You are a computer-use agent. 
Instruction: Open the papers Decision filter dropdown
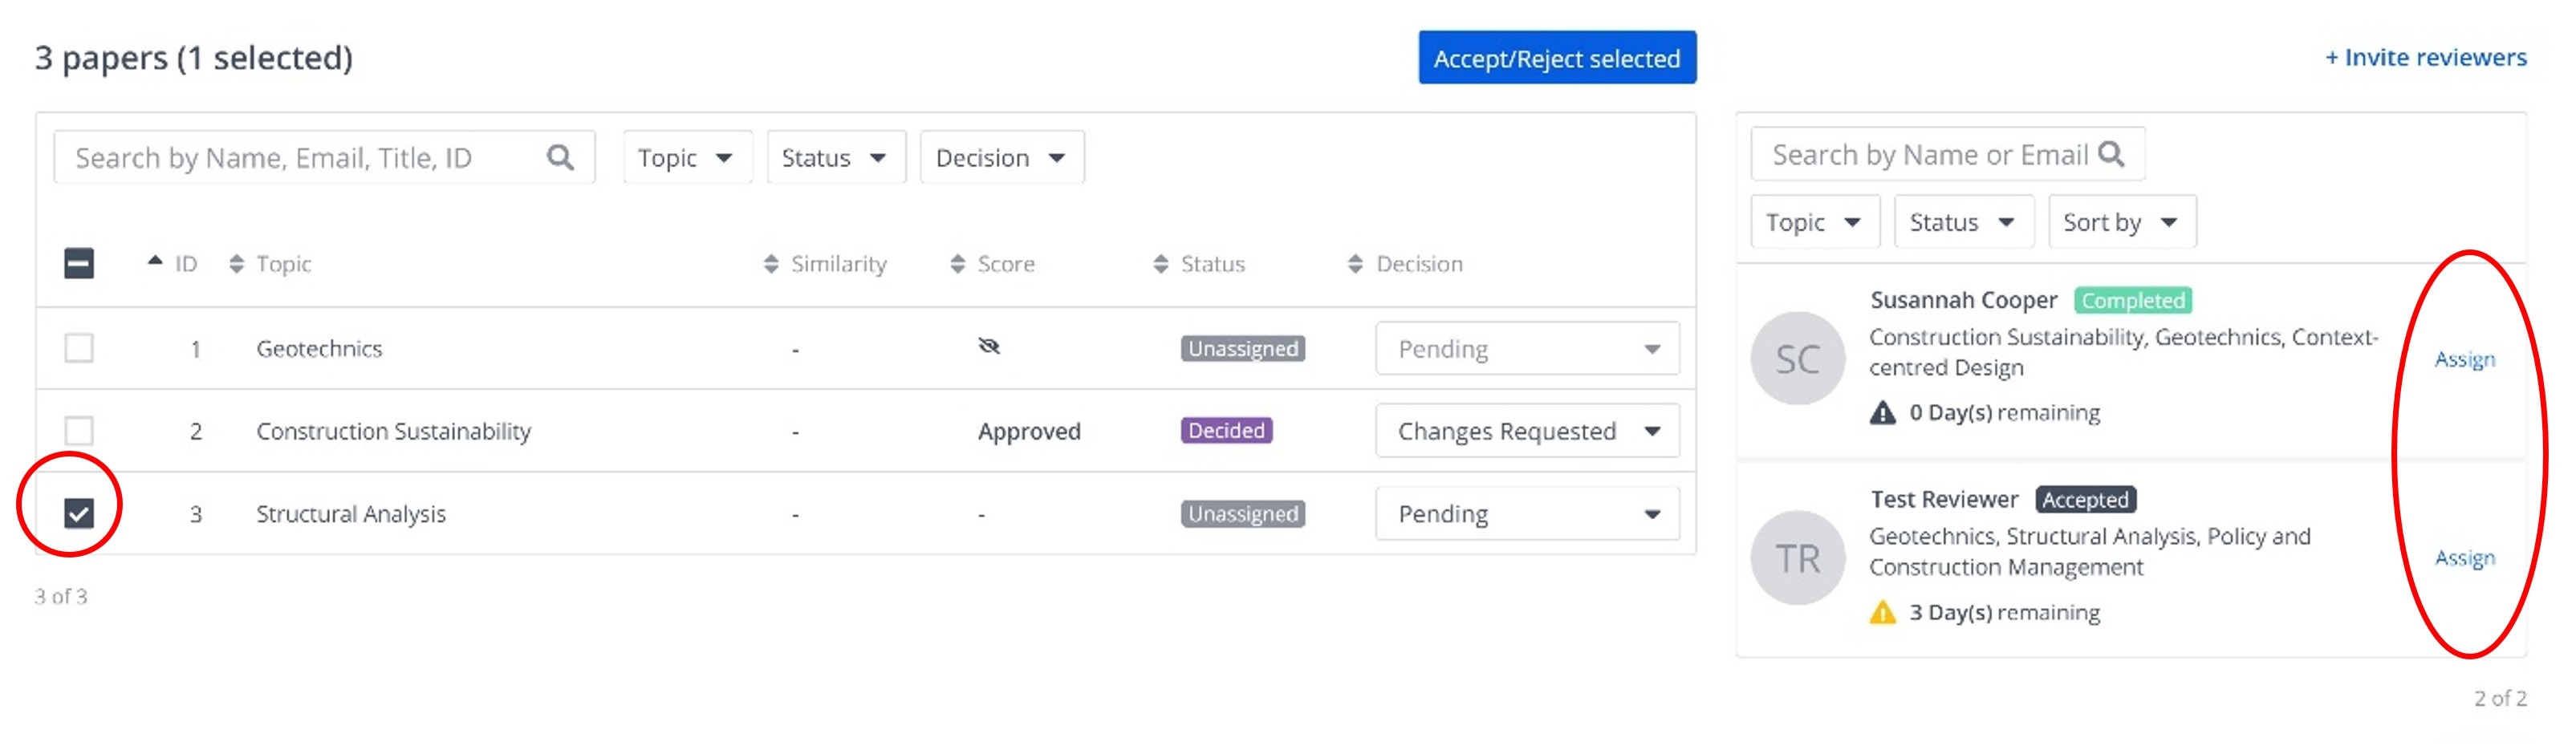[x=1002, y=157]
